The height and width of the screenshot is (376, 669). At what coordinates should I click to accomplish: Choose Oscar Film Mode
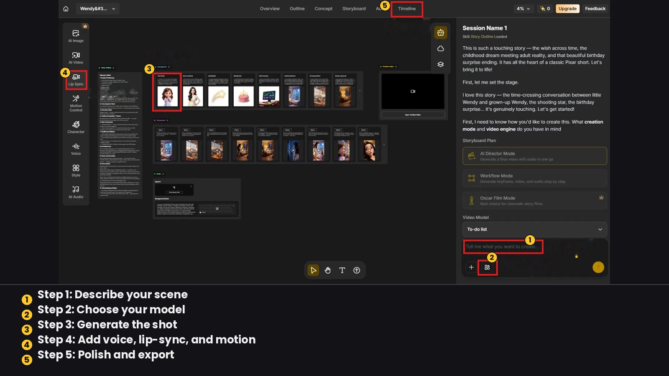pos(534,201)
